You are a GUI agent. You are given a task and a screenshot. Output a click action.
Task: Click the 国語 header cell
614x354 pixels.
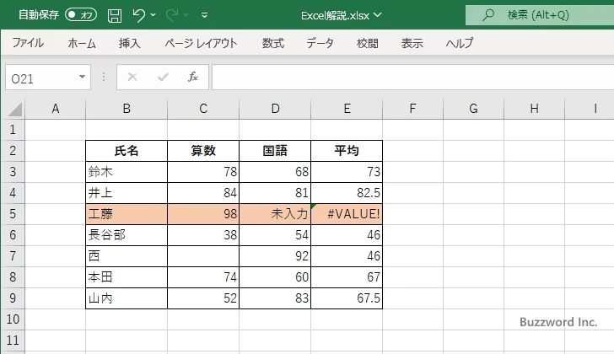pos(275,151)
